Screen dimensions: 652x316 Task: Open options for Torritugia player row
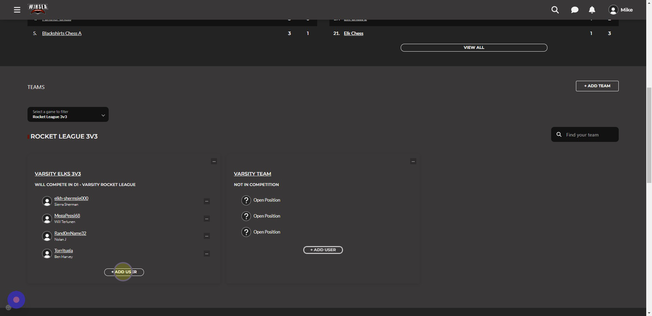(x=206, y=254)
